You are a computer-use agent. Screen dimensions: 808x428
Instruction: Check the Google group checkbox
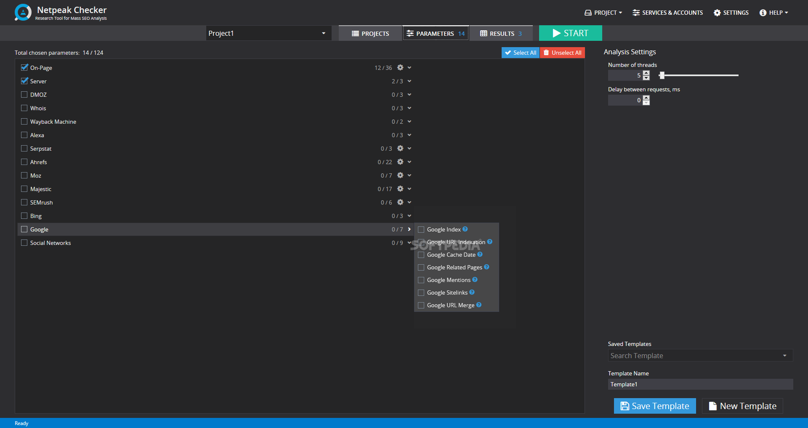[24, 229]
